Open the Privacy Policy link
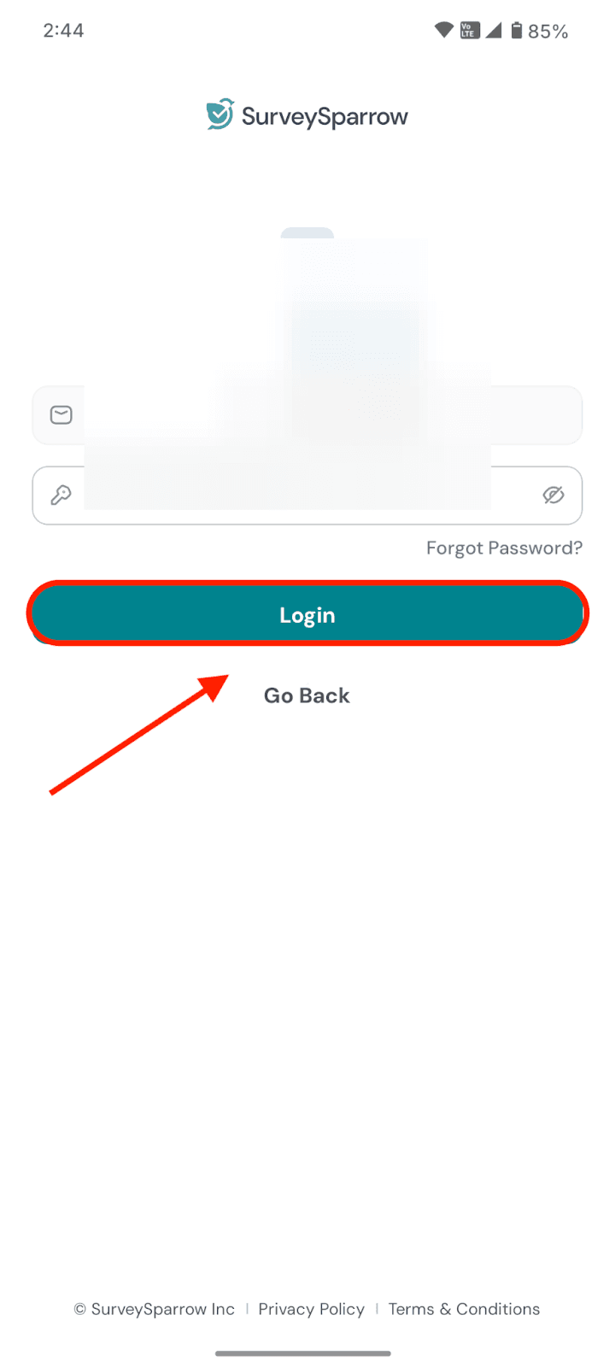 pyautogui.click(x=311, y=1309)
